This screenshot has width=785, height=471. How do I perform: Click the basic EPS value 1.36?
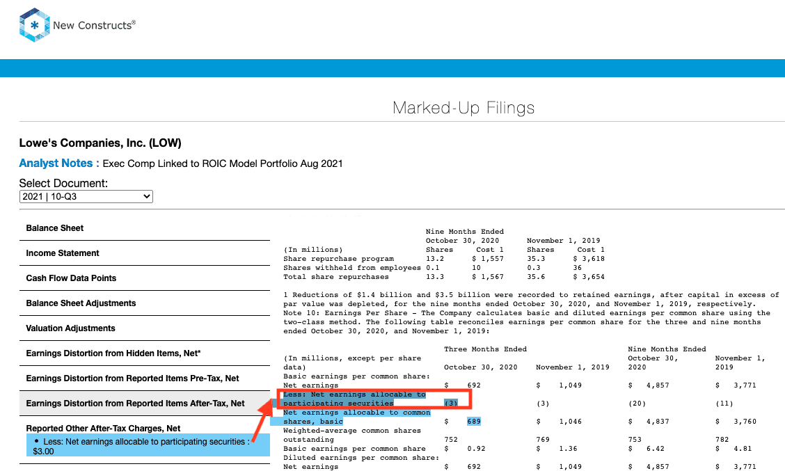569,449
